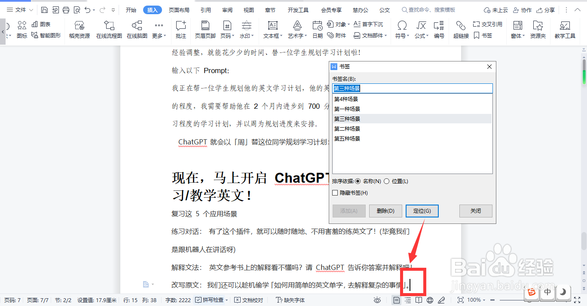Open 教学工具 teaching tools
587x306 pixels.
(x=565, y=30)
